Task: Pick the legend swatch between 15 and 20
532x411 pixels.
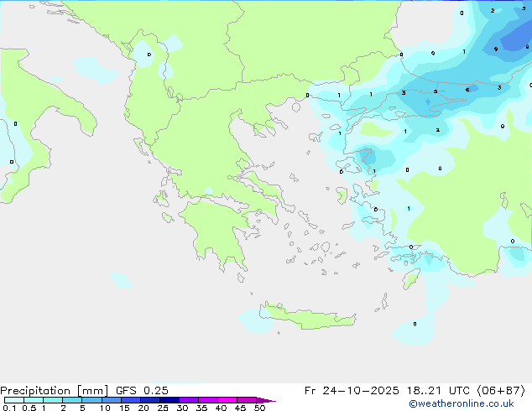Action: [x=131, y=400]
